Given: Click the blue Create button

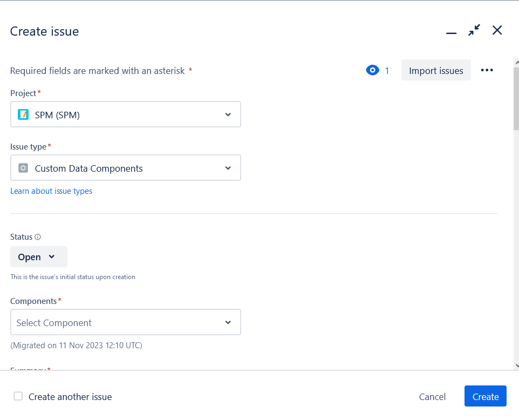Looking at the screenshot, I should pyautogui.click(x=485, y=396).
